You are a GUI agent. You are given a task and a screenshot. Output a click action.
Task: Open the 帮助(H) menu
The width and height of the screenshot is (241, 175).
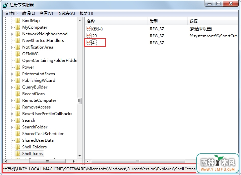(x=86, y=13)
